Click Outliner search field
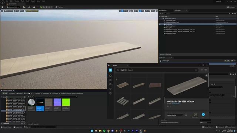The height and width of the screenshot is (133, 237). pyautogui.click(x=197, y=13)
